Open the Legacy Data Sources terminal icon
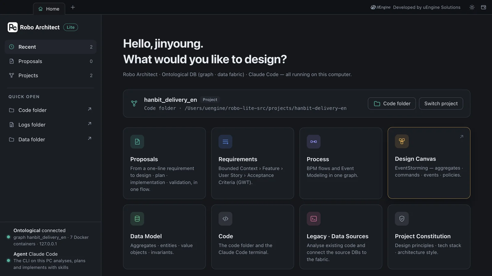Viewport: 492px width, 276px height. coord(314,219)
